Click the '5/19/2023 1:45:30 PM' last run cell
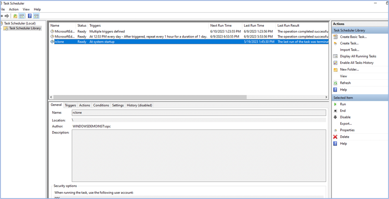Image resolution: width=389 pixels, height=199 pixels. point(259,42)
